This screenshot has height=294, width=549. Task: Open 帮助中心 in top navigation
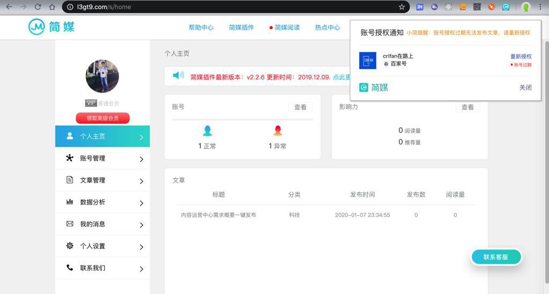201,27
